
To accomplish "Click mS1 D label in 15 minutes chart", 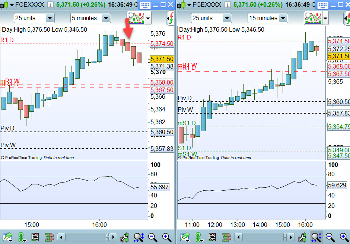I will pyautogui.click(x=187, y=123).
